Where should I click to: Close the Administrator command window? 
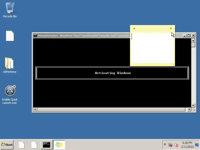pos(193,35)
